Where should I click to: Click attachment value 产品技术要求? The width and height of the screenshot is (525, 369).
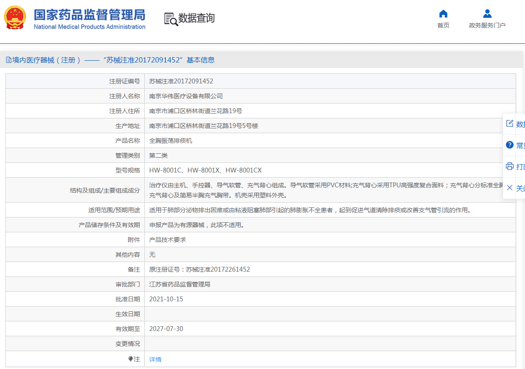point(168,240)
